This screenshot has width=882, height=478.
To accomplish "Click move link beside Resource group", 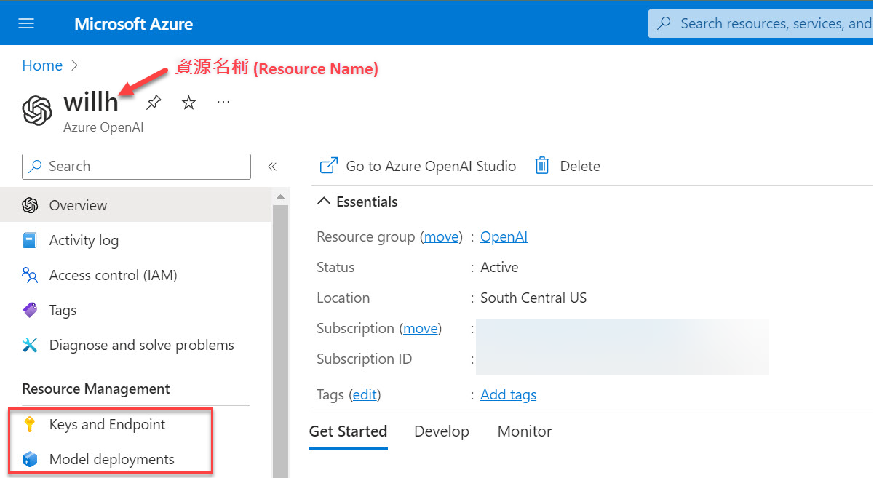I will point(442,236).
